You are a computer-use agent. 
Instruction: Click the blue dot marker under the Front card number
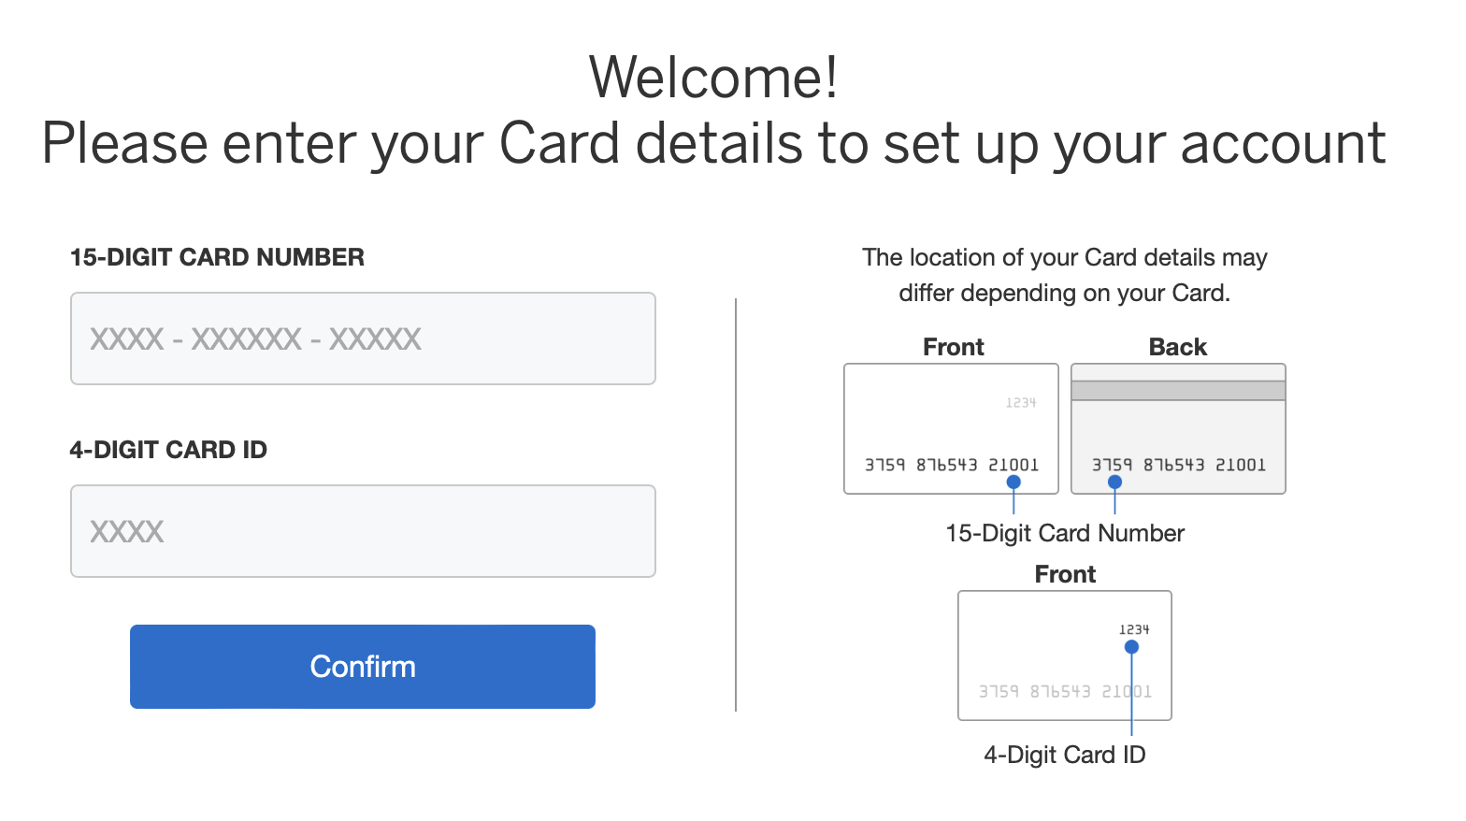[1013, 482]
